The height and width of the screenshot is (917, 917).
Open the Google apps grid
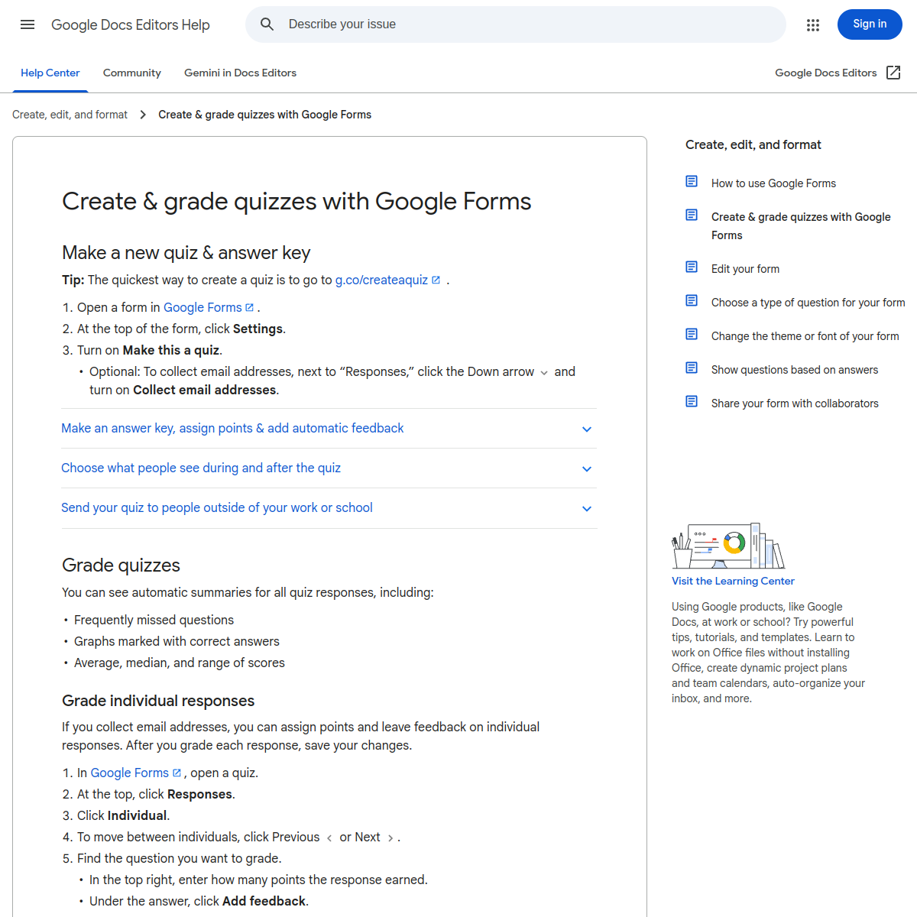[x=813, y=25]
